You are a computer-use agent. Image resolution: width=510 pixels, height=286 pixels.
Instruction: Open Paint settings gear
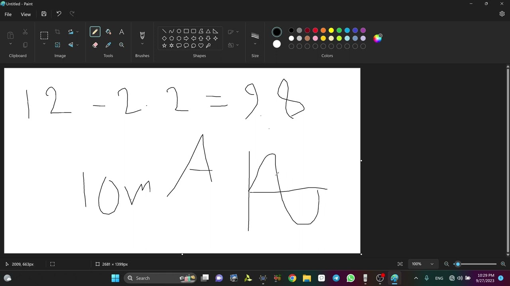[x=502, y=14]
